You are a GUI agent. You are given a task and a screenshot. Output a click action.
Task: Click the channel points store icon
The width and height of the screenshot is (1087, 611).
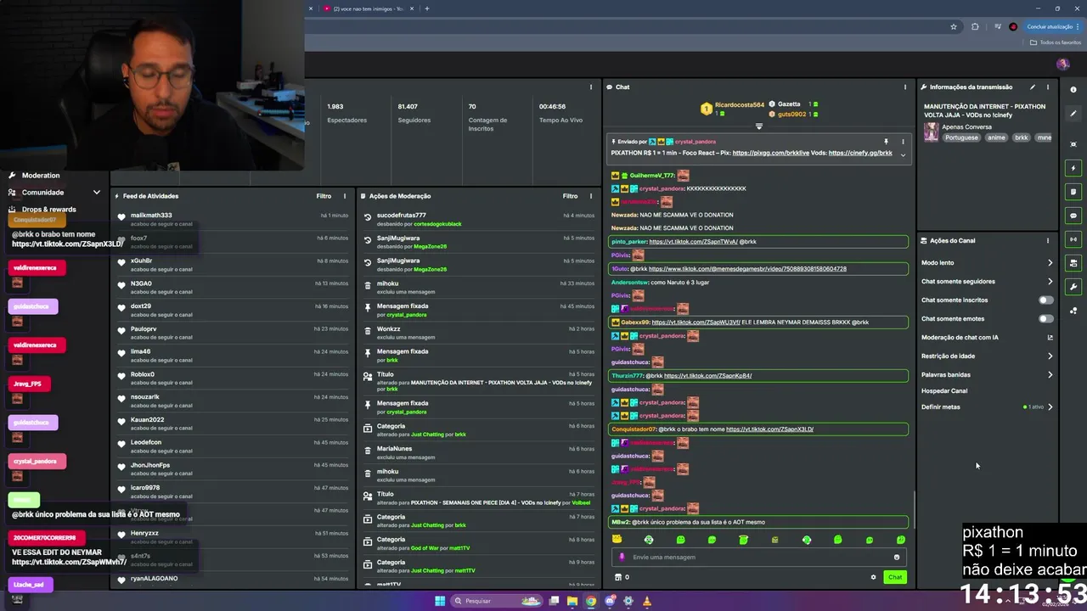tap(618, 577)
